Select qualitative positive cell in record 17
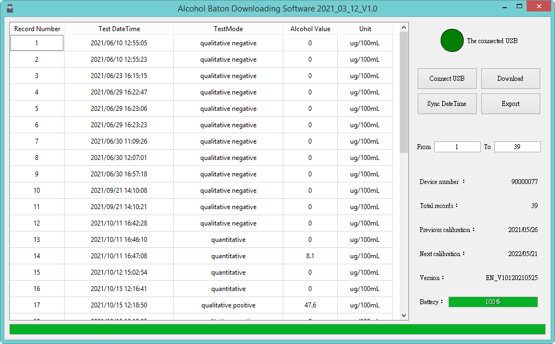The height and width of the screenshot is (344, 555). coord(229,305)
